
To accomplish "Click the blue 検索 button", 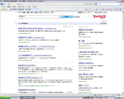I will [x=67, y=17].
